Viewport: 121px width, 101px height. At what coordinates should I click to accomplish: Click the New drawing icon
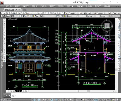[x=2, y=13]
